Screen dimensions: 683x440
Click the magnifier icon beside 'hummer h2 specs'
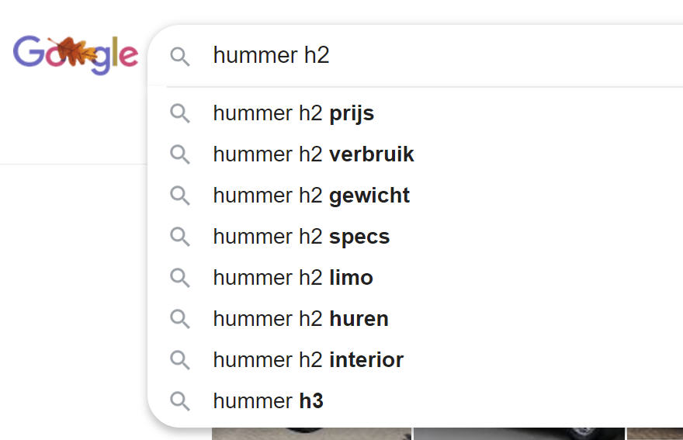[x=180, y=237]
